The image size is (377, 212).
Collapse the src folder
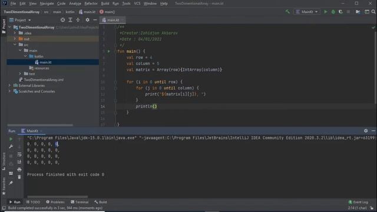click(15, 45)
